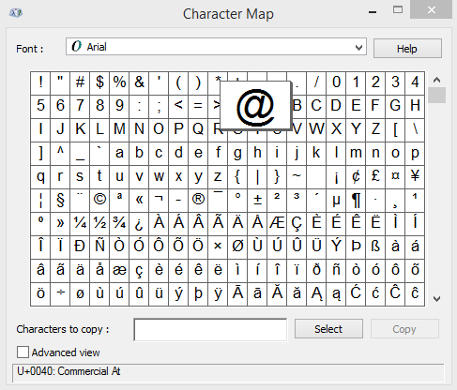The height and width of the screenshot is (390, 457).
Task: Select the Æ ligature capital cell
Action: tap(277, 223)
